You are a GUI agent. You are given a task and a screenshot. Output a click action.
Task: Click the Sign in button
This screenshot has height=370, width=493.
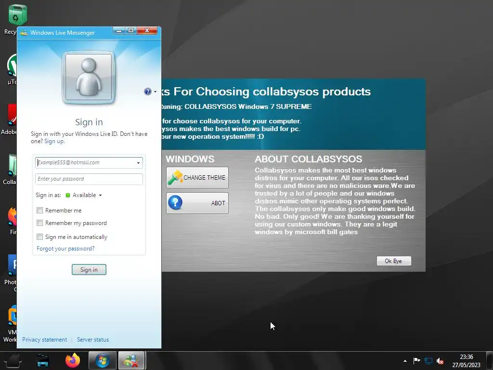point(89,270)
